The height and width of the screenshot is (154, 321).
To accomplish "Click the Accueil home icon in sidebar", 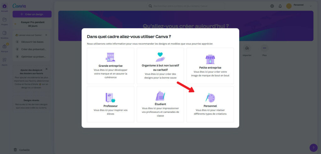I will coord(4,7).
